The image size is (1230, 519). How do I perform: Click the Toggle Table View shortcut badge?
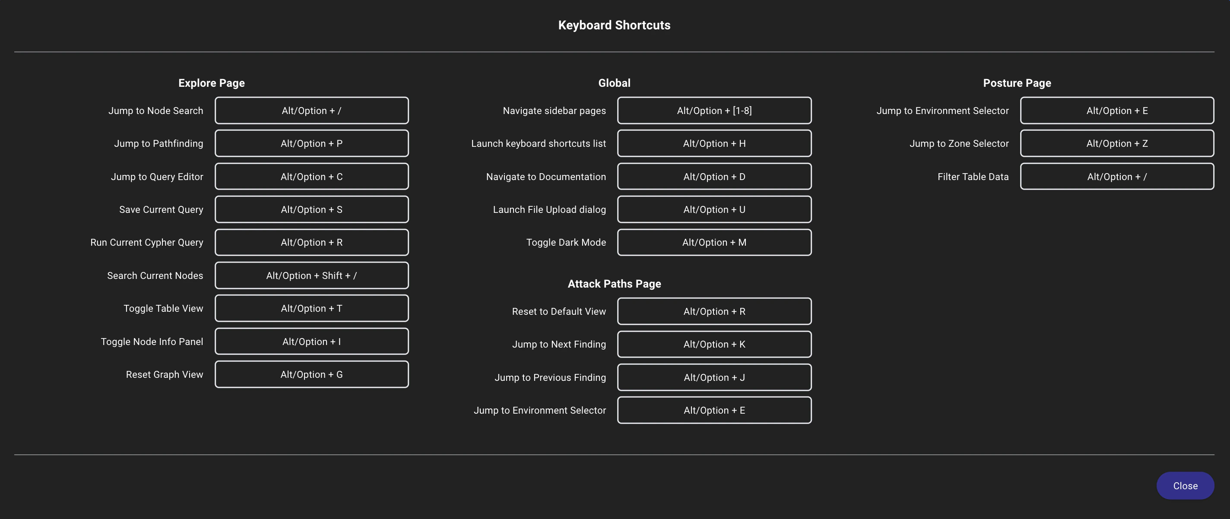click(311, 308)
